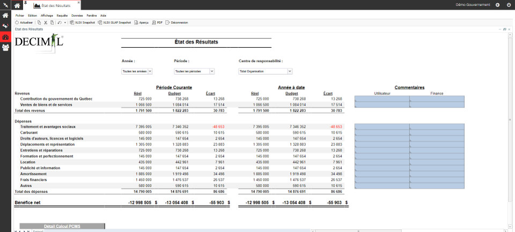Image resolution: width=515 pixels, height=232 pixels.
Task: Open the Aide menu
Action: 103,16
